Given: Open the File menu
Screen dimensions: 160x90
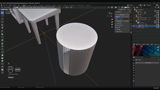Looking at the screenshot, I should (4, 5).
